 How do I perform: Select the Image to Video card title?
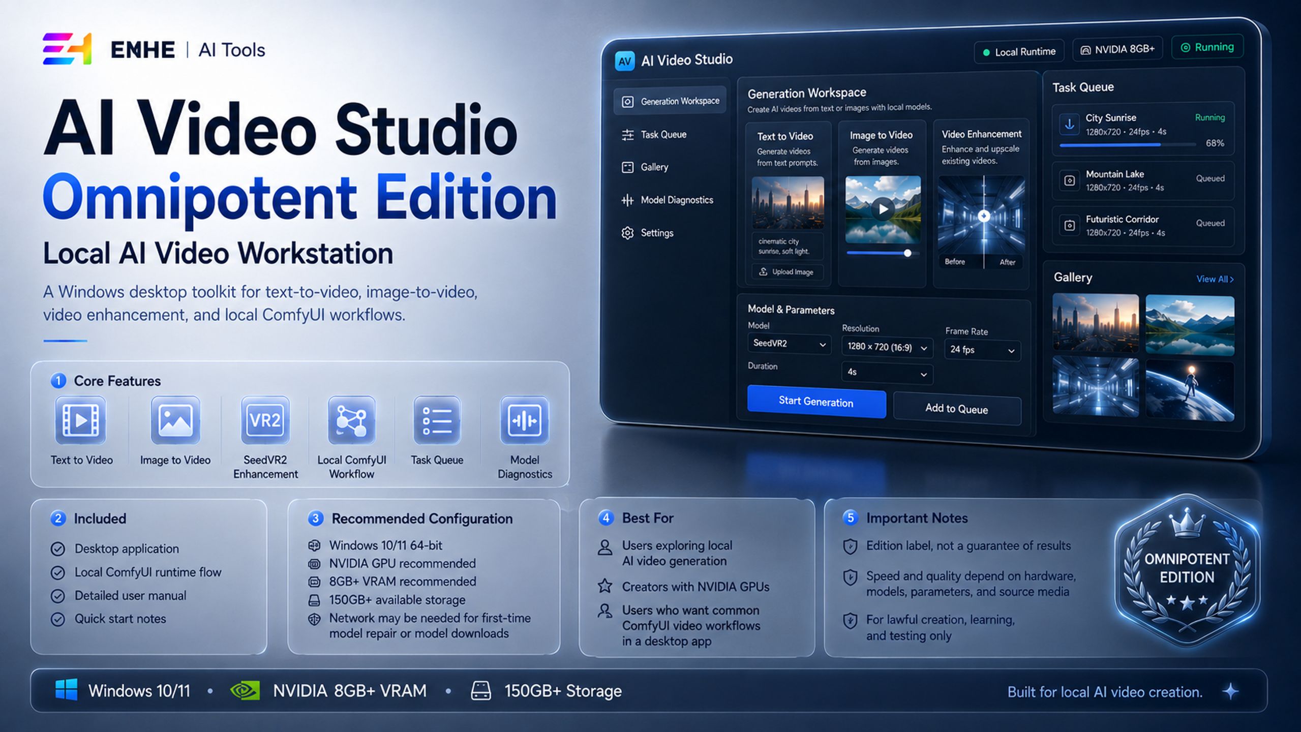pyautogui.click(x=881, y=135)
